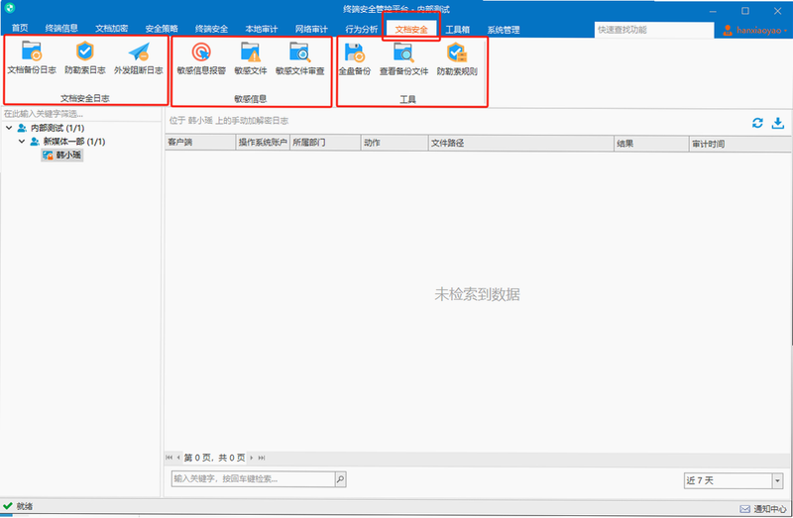Open 近 7 天 date range dropdown
Image resolution: width=793 pixels, height=518 pixels.
point(778,480)
